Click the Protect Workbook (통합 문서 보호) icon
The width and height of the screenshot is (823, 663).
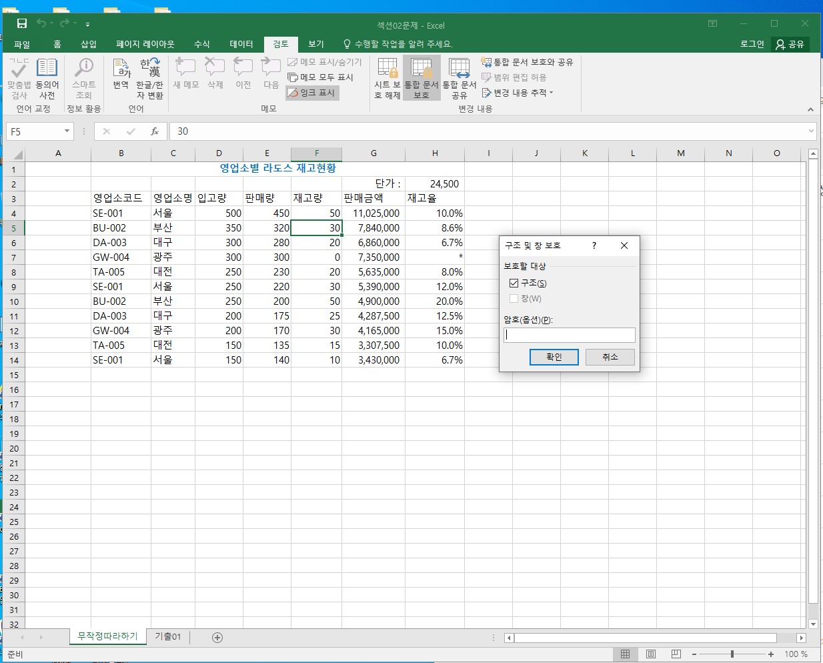(x=422, y=78)
